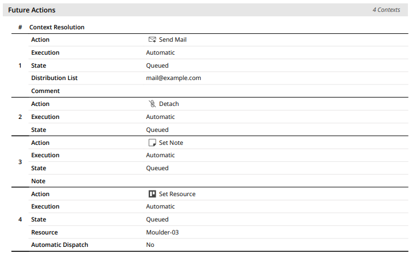Open the mail@example.com distribution list value
413x257 pixels.
coord(173,78)
